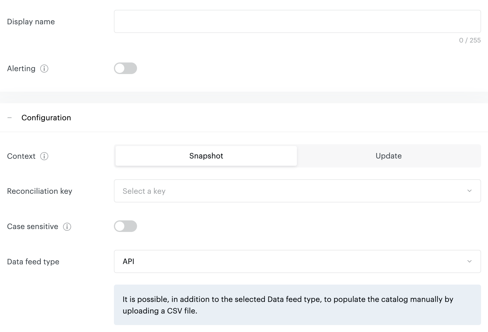Click the chevron on the Data feed type selector
488x332 pixels.
click(x=470, y=261)
